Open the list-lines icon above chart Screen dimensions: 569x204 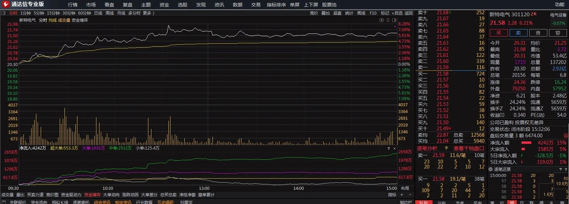coord(388,20)
